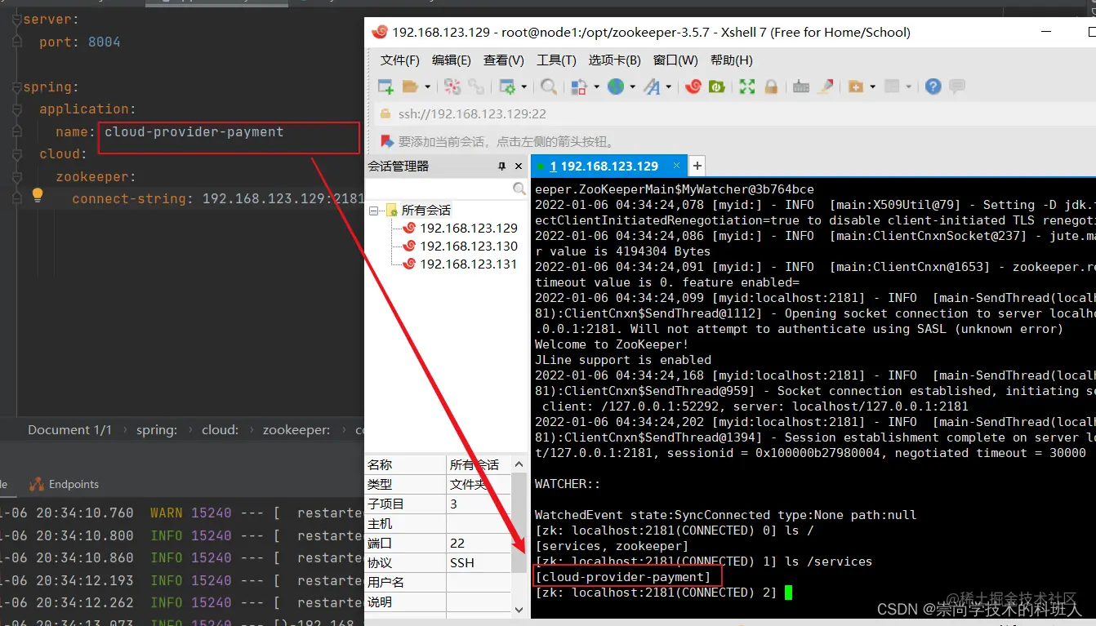Screen dimensions: 1096x626
Task: Click the red bookmark flag icon
Action: tap(387, 141)
